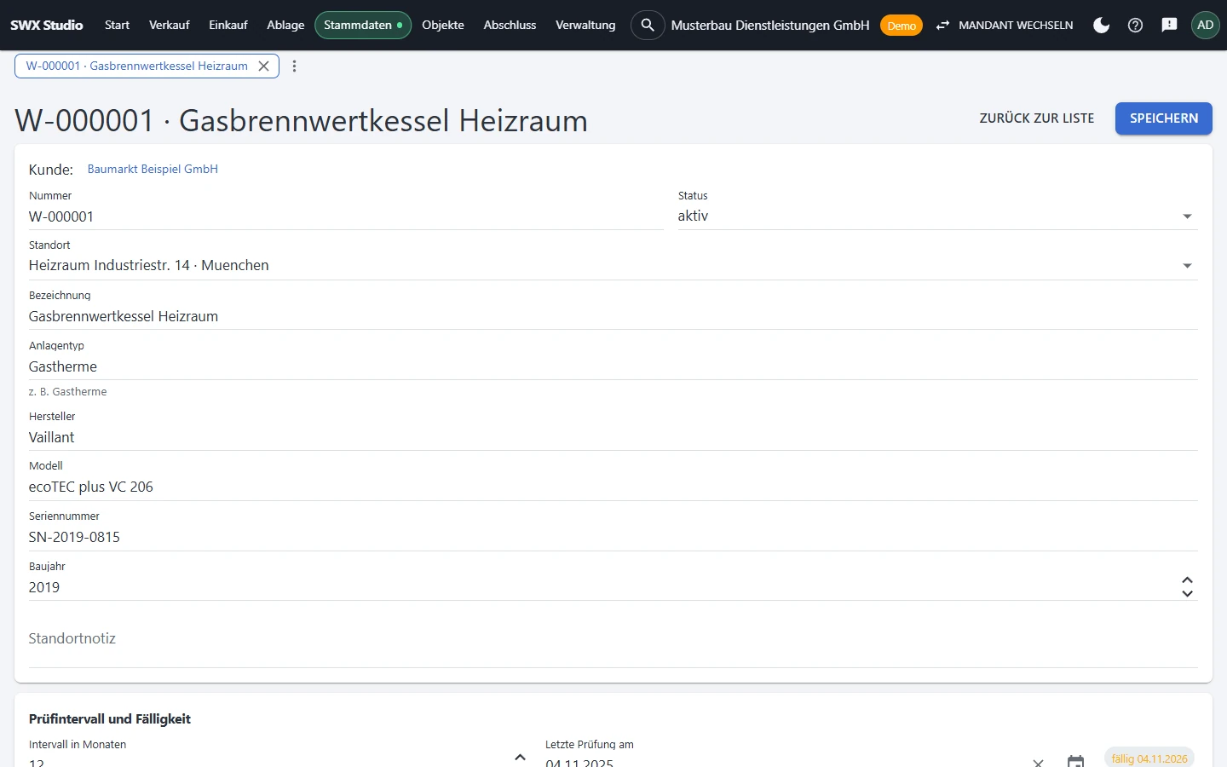This screenshot has width=1227, height=767.
Task: Decrease Baujahr with the down arrow
Action: click(1187, 593)
